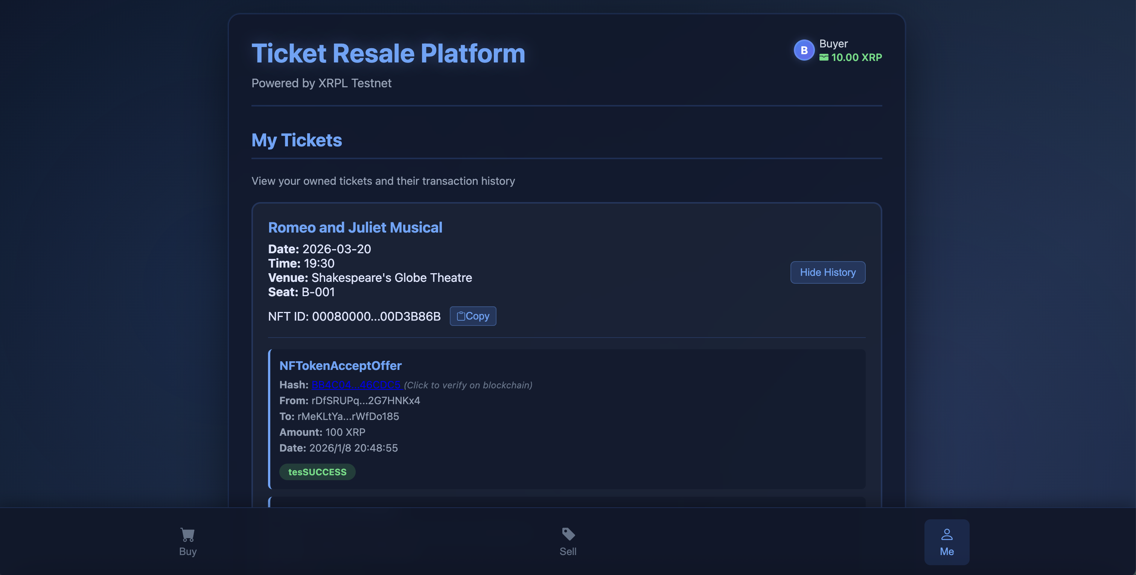
Task: Click the 10.00 XRP balance text
Action: coord(856,57)
